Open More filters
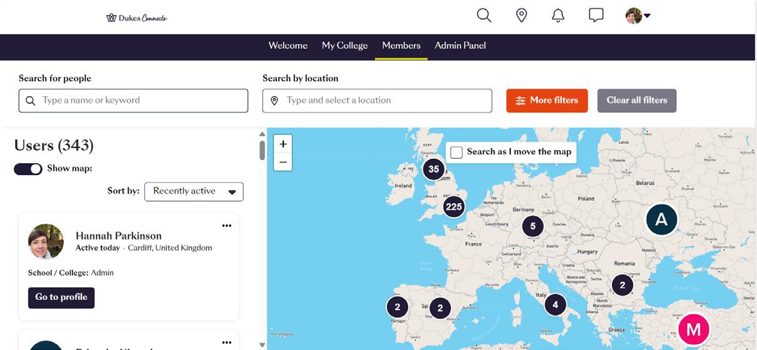The height and width of the screenshot is (350, 757). [x=547, y=101]
